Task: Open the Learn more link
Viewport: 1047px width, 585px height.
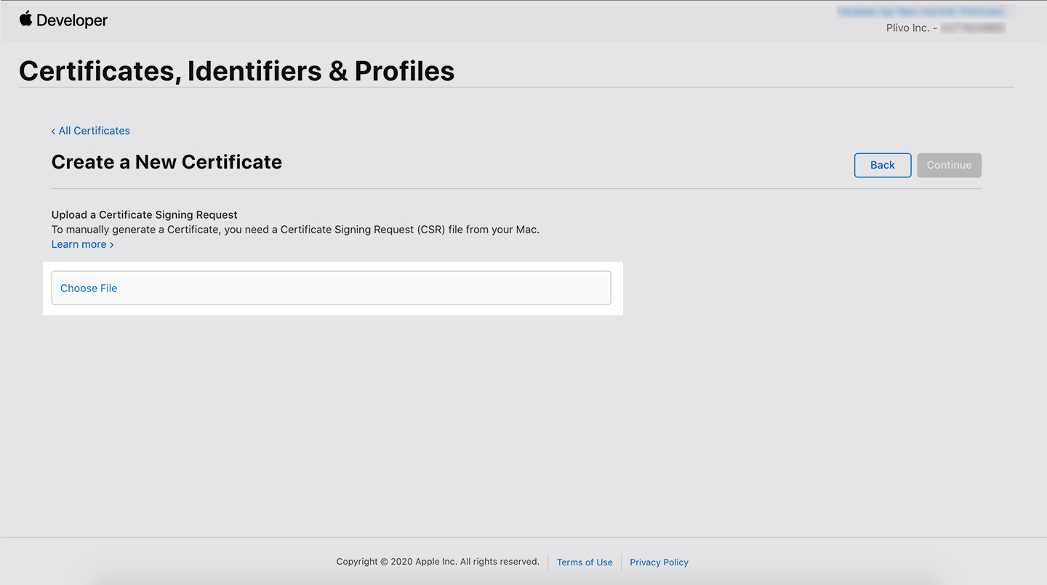Action: (x=79, y=244)
